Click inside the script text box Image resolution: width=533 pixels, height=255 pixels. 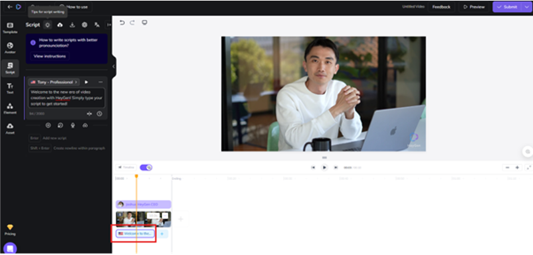[66, 98]
